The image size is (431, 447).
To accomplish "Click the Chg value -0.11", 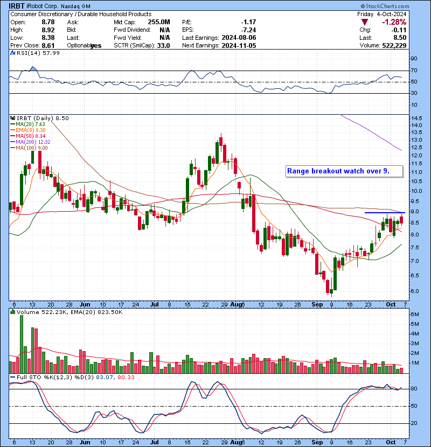I will pos(399,30).
